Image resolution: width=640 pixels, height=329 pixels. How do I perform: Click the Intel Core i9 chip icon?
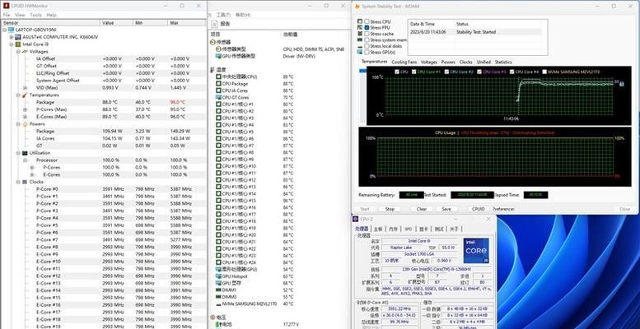pyautogui.click(x=18, y=44)
